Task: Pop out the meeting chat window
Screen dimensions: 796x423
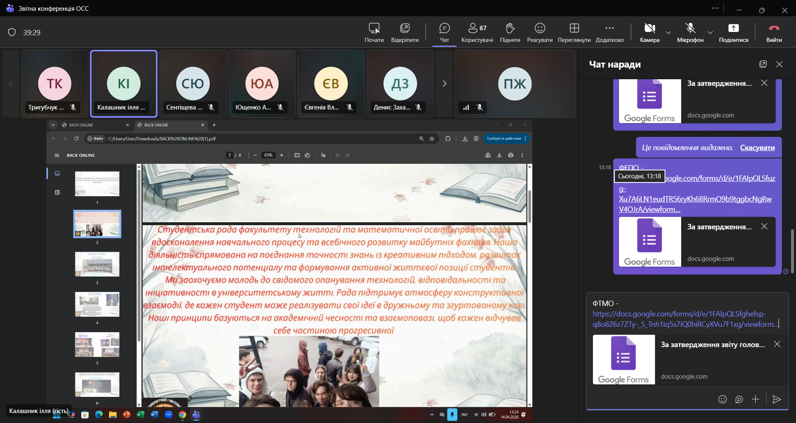Action: [x=763, y=64]
